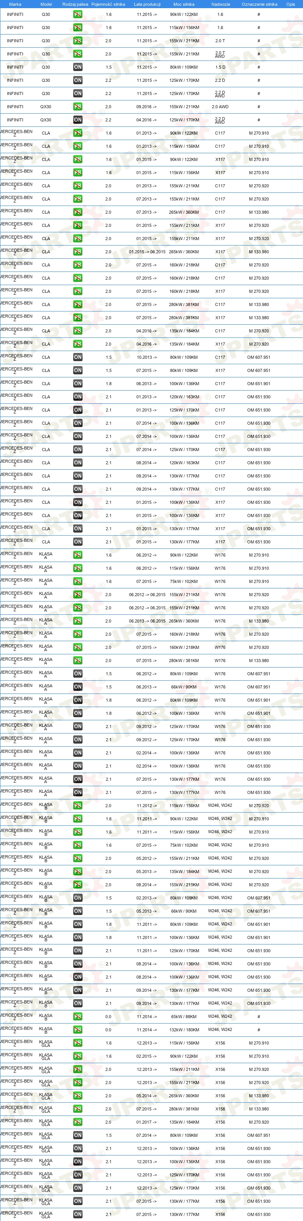Select the Klasa B 66kW / 90KM power cell
Viewport: 303px width, 1221px height.
(x=184, y=911)
